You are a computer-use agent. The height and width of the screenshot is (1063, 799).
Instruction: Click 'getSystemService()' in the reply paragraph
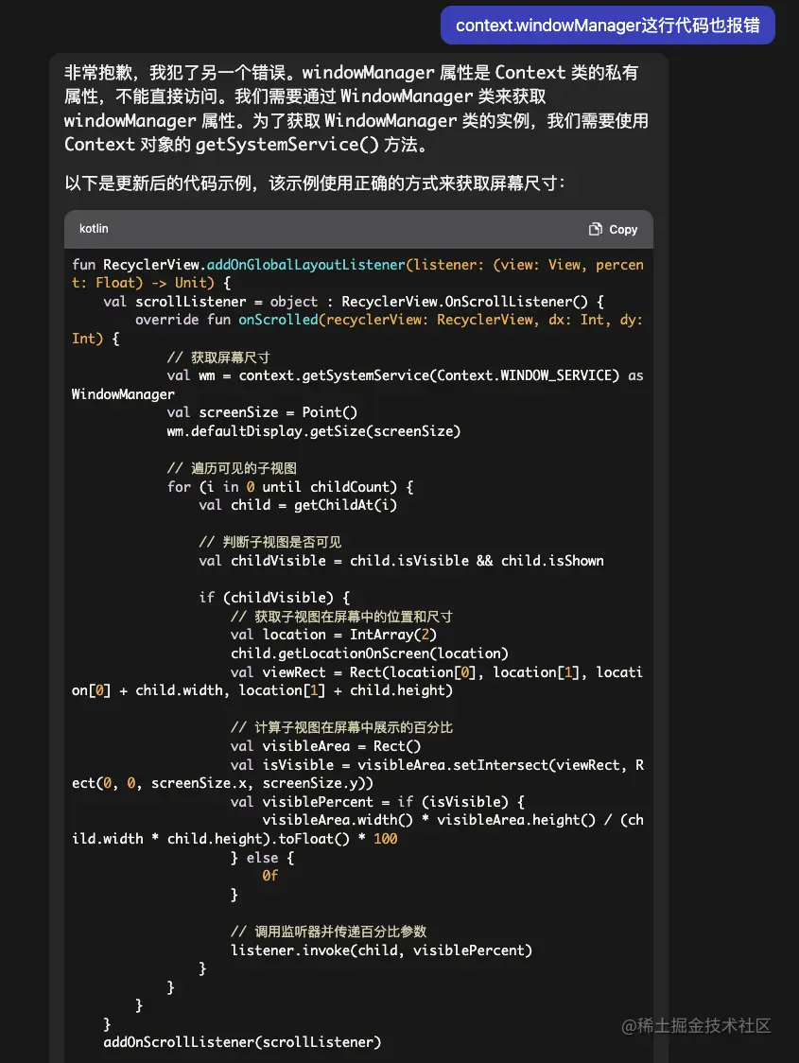[x=287, y=145]
